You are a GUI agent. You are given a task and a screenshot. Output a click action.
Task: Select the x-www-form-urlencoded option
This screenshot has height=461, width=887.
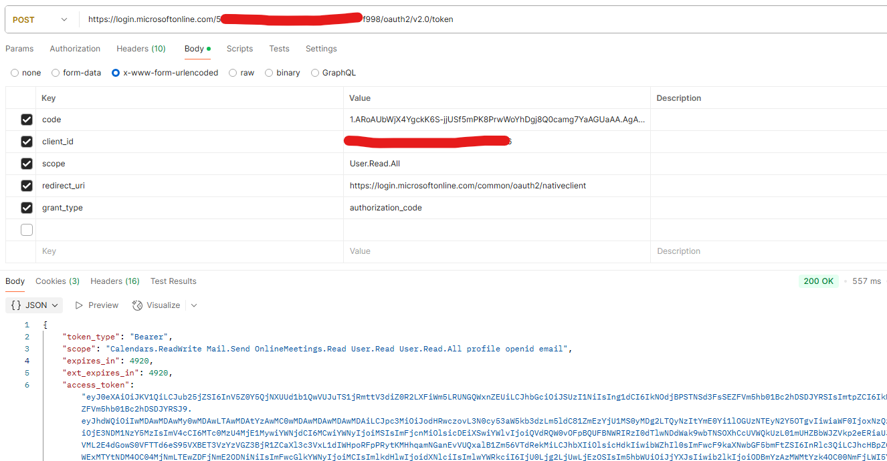(165, 73)
